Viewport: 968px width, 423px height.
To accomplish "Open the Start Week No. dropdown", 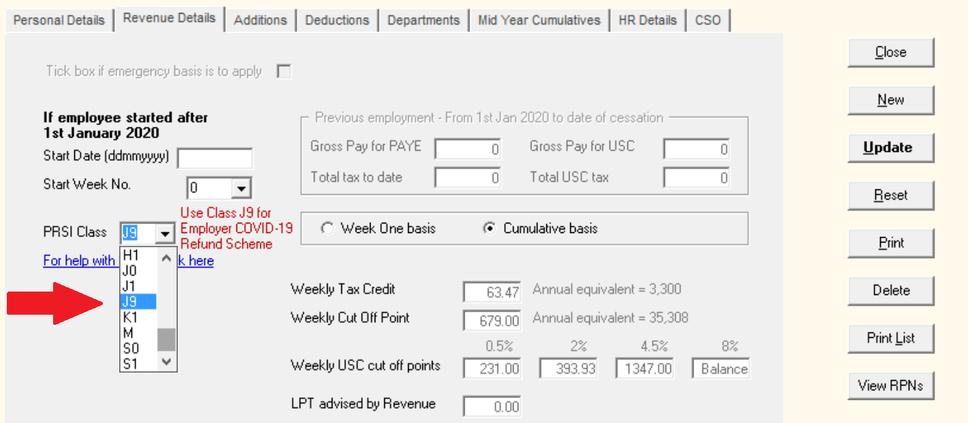I will pos(241,189).
